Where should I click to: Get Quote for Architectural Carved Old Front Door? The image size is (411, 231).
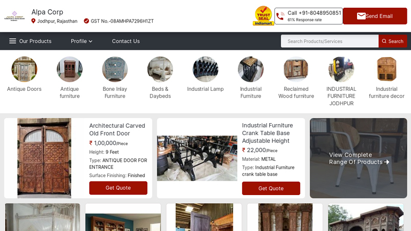point(118,188)
